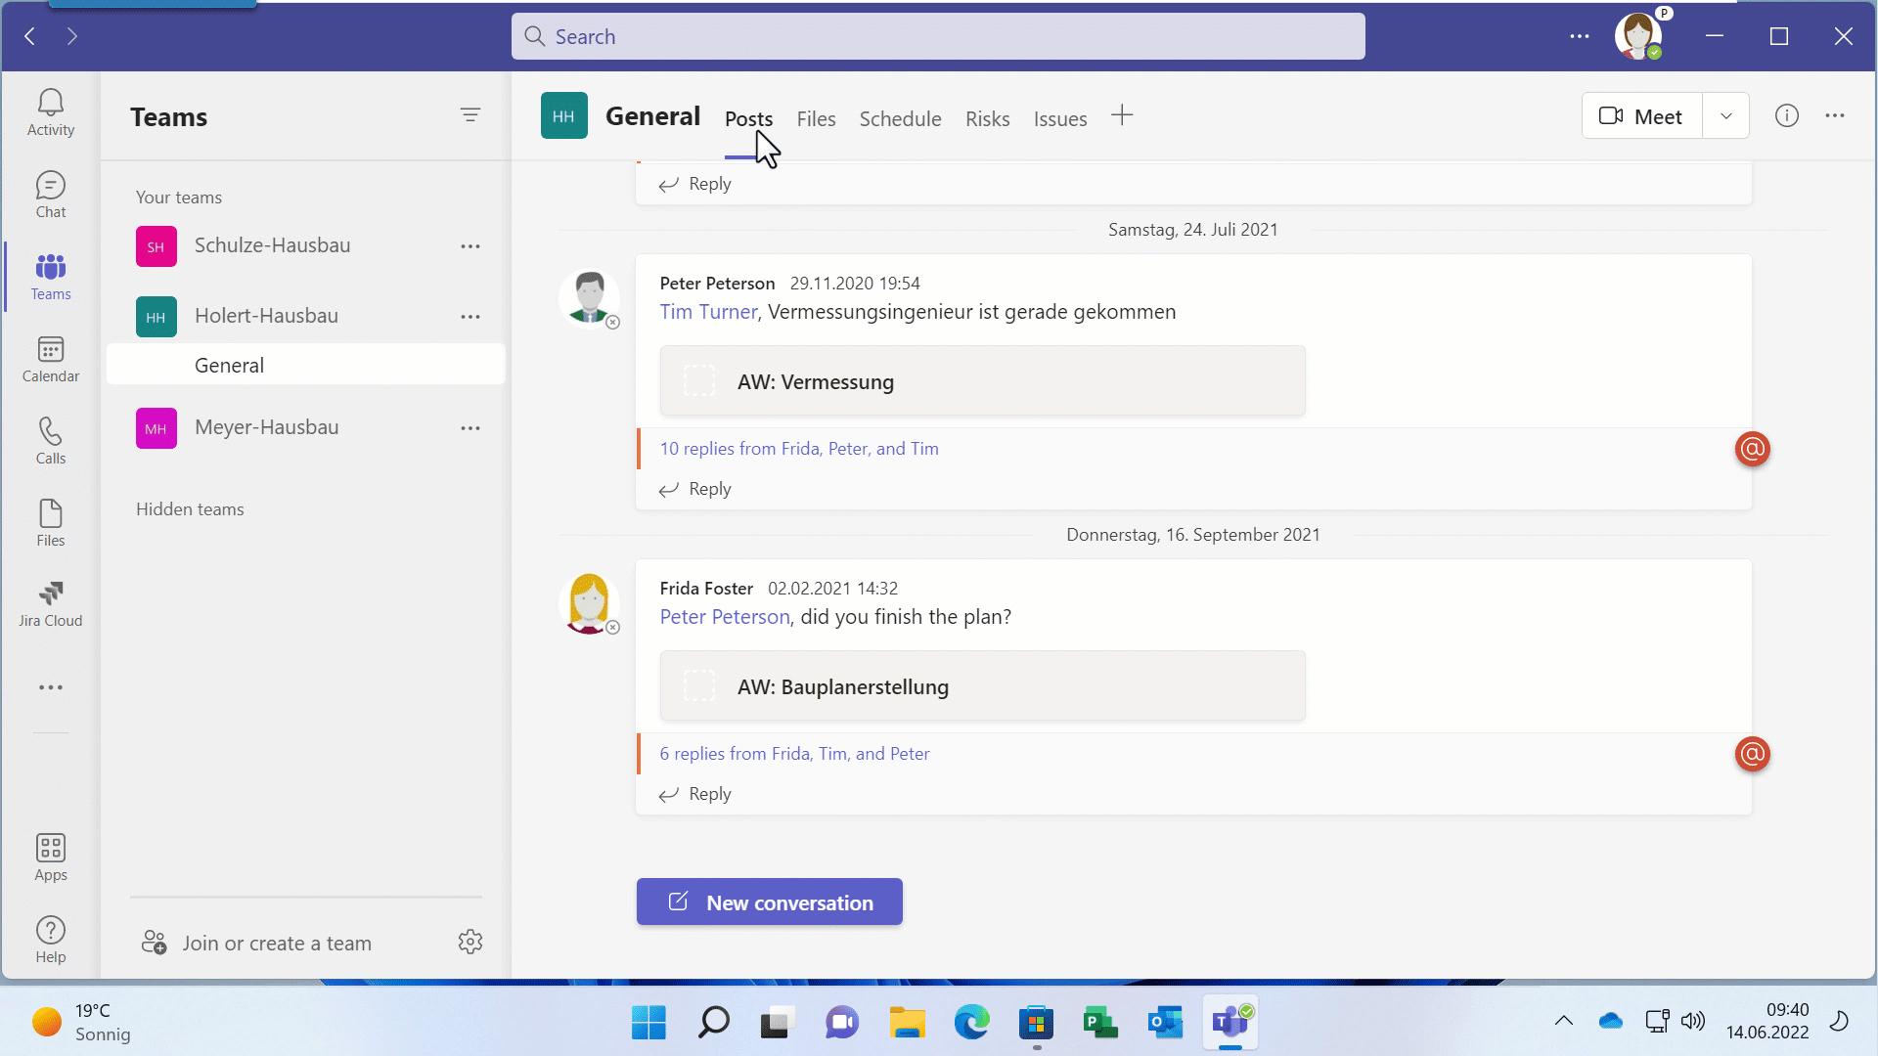Open Jira Cloud app
Screen dimensions: 1878x1056
pos(51,603)
